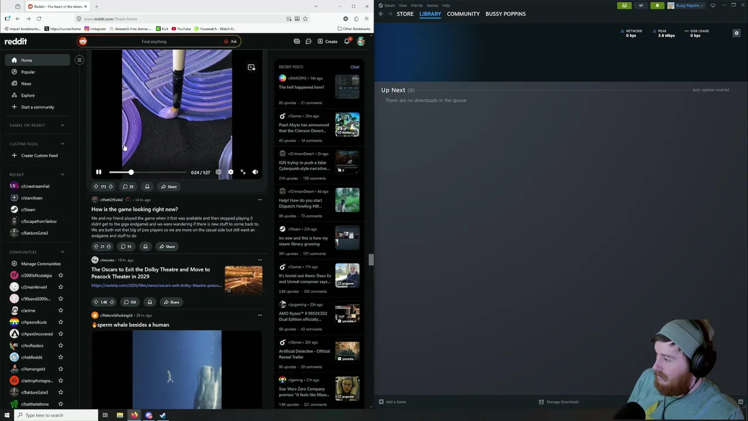
Task: Open Reddit advertise icon in header
Action: 297,42
